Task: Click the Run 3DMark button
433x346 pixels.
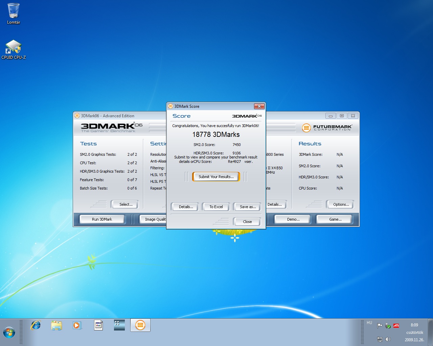Action: tap(102, 219)
